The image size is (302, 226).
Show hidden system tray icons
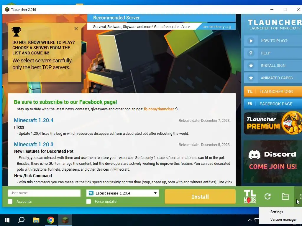pos(250,220)
